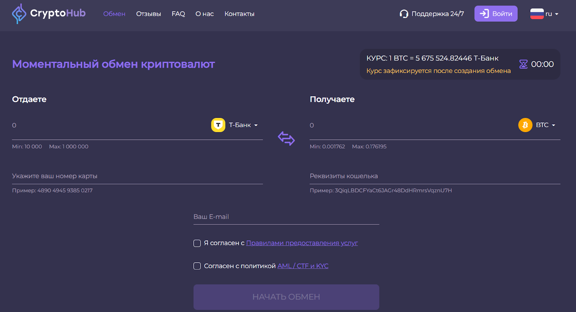Click the CryptoHub logo icon
The height and width of the screenshot is (312, 576).
(x=19, y=14)
